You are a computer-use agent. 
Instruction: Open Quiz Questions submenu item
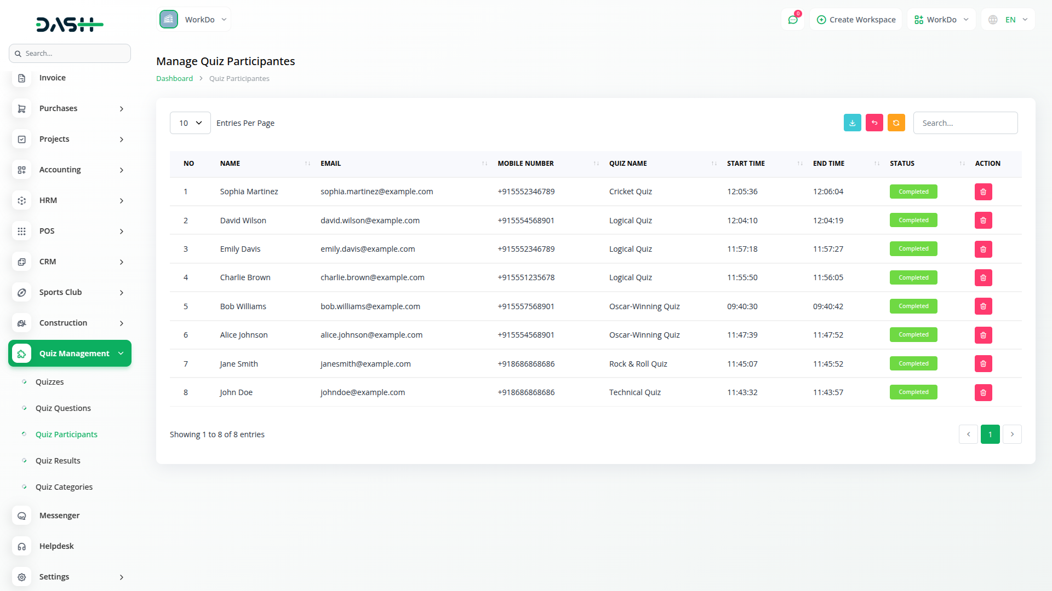[63, 408]
